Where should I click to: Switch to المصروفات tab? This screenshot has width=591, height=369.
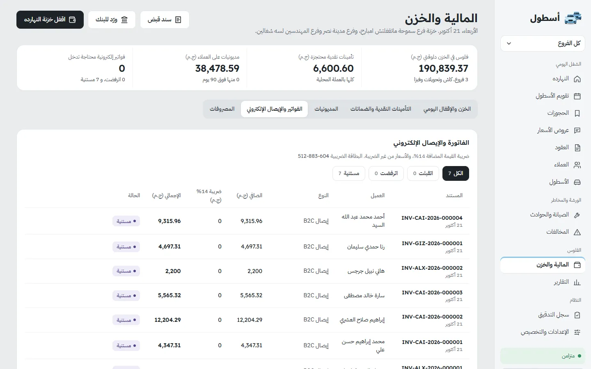pos(222,109)
